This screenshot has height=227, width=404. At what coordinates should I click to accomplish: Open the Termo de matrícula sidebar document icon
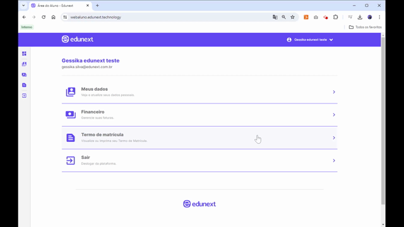pyautogui.click(x=24, y=85)
